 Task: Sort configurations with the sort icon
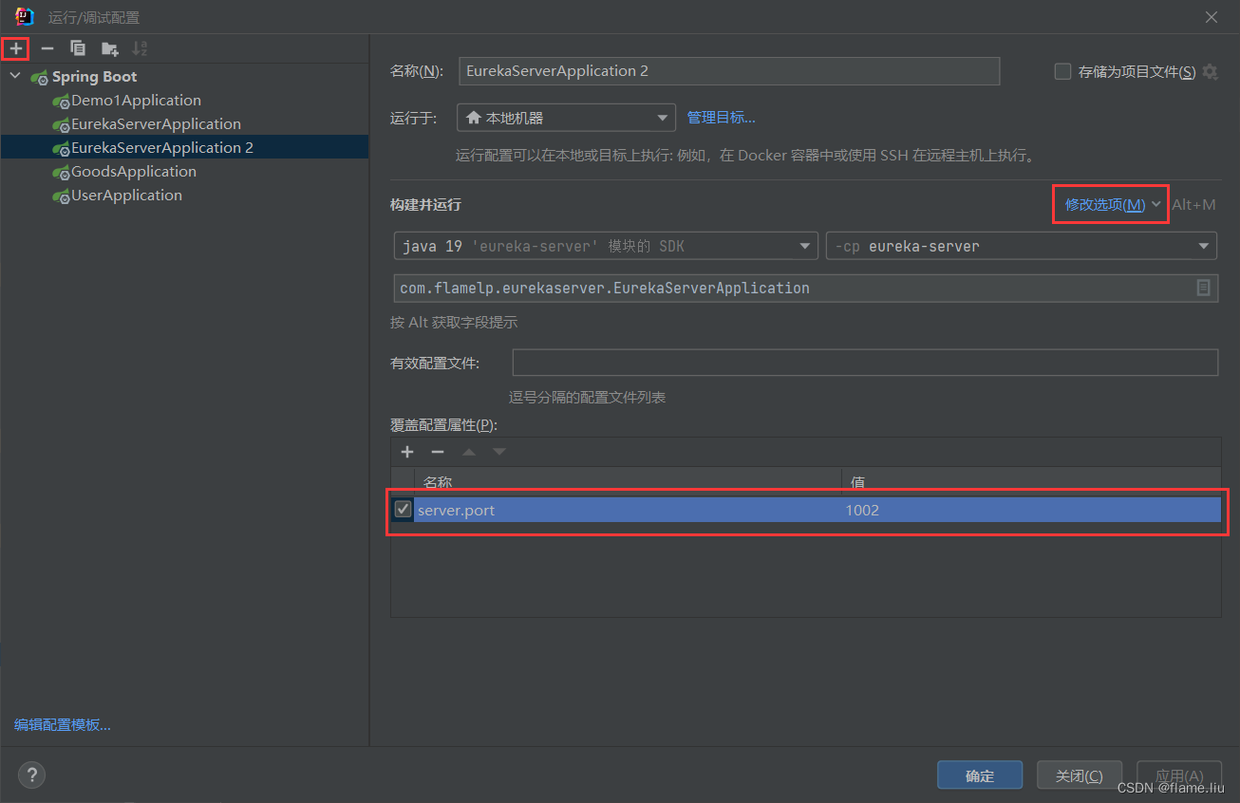point(140,47)
